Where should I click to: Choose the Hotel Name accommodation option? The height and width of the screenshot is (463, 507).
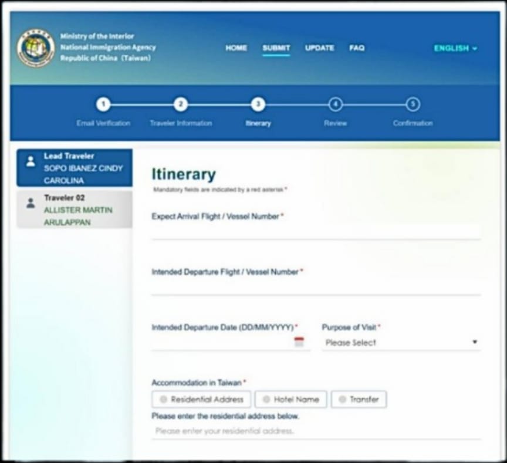[290, 400]
